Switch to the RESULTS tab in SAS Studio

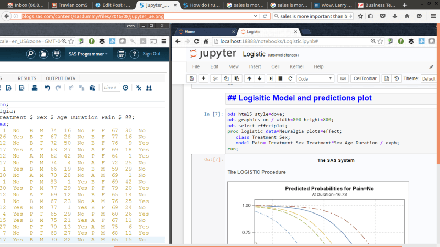coord(27,78)
